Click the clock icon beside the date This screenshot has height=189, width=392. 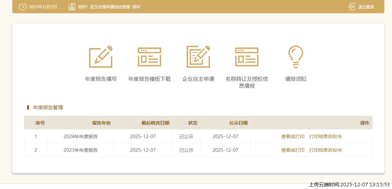22,7
